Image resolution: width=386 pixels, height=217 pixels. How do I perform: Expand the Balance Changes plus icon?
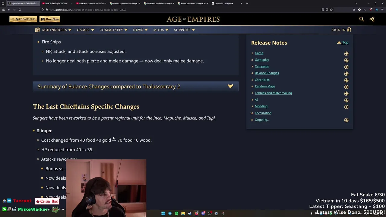tap(346, 74)
